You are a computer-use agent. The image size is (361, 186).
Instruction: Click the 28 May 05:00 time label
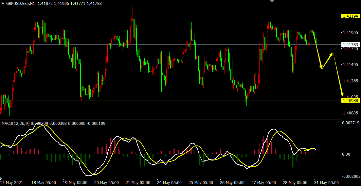[294, 182]
